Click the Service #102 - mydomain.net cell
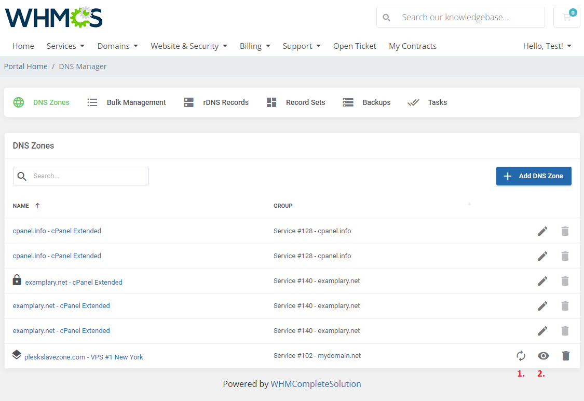584x401 pixels. (317, 356)
